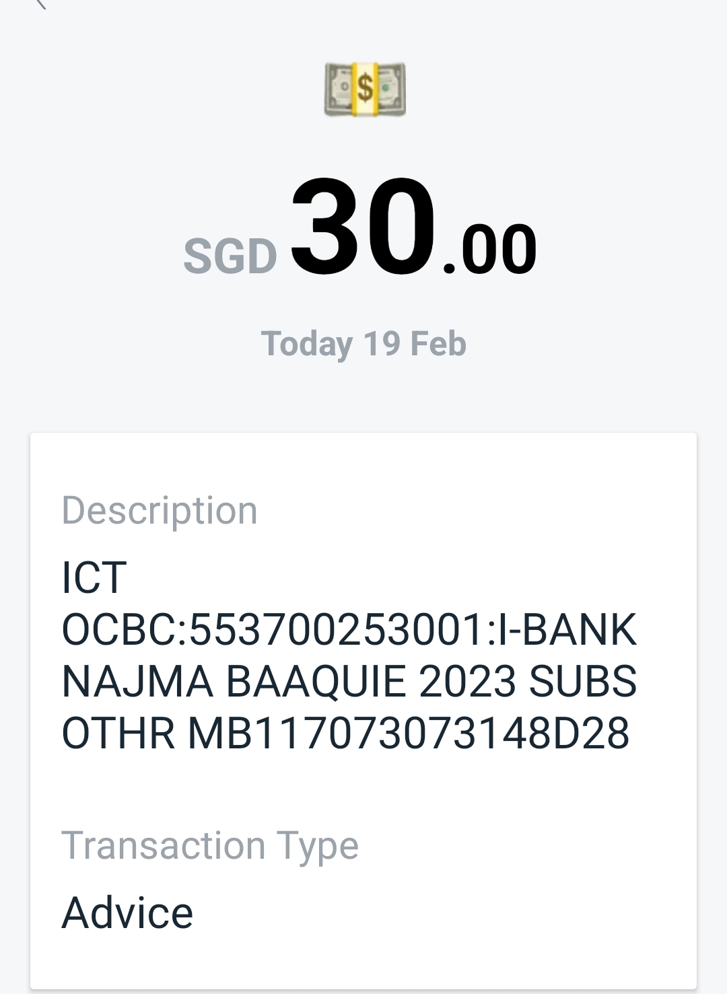Tap reference number MB117073073148D28
The image size is (727, 994).
tap(409, 733)
